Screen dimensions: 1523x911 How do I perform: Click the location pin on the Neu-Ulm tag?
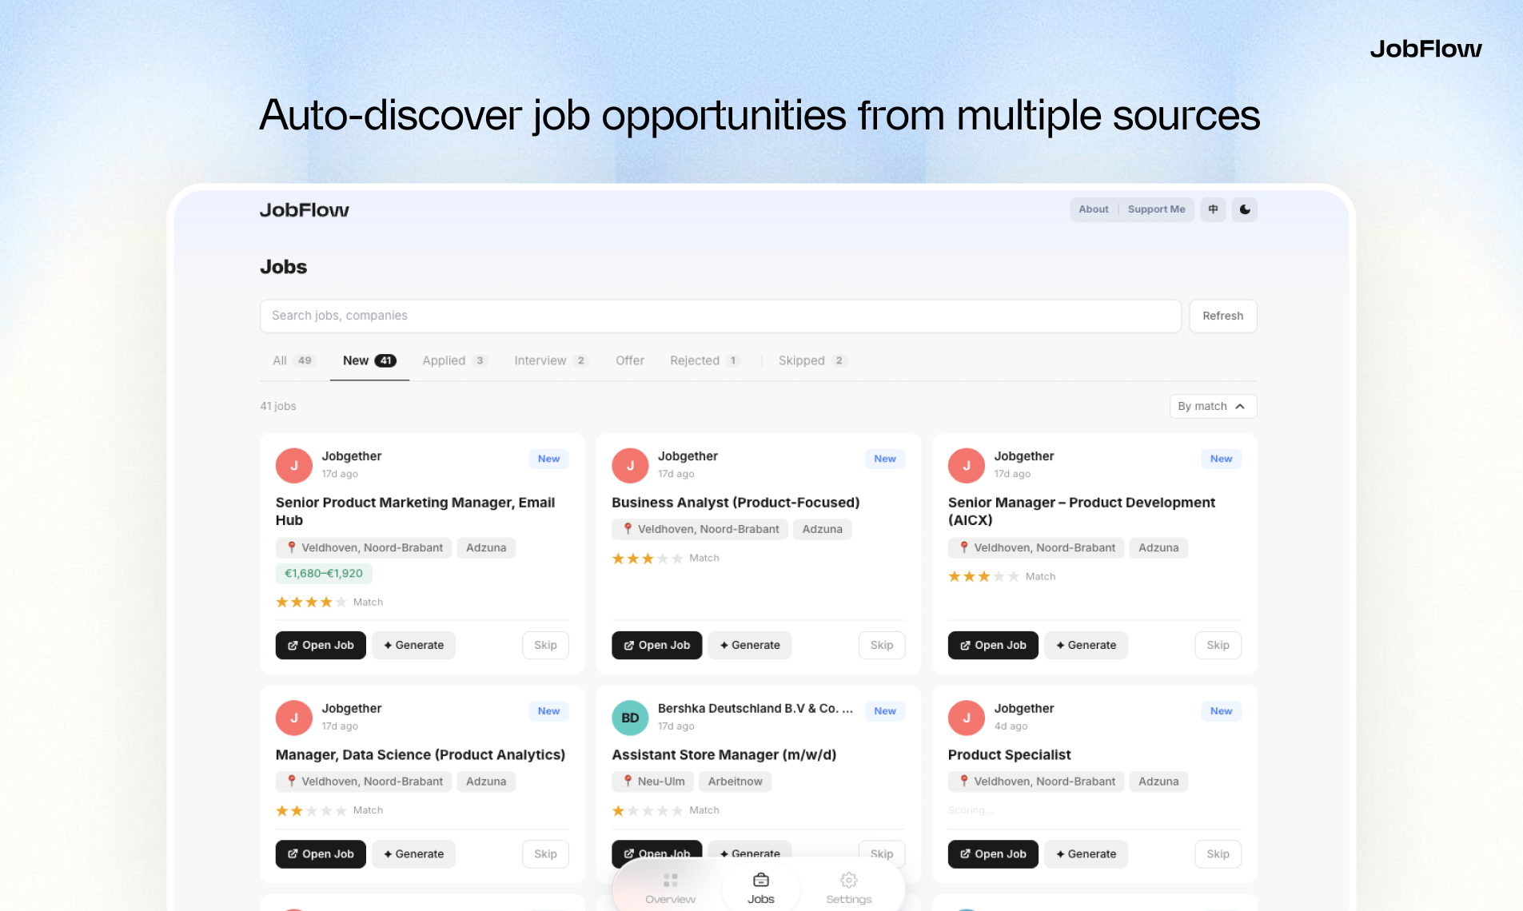[x=628, y=781]
